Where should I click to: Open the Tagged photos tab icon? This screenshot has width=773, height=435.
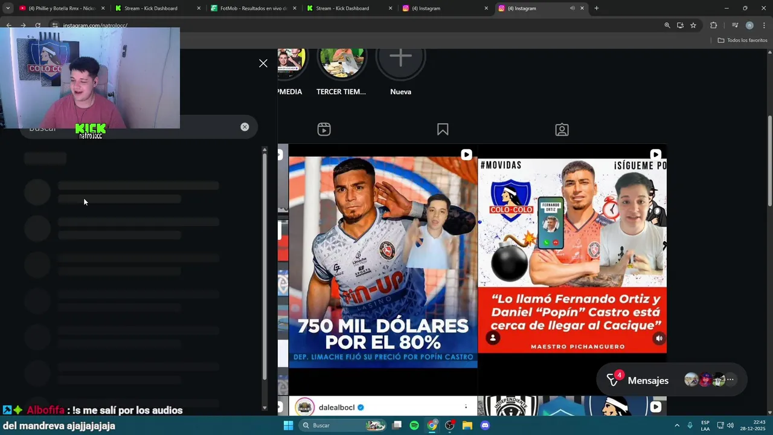click(x=562, y=129)
